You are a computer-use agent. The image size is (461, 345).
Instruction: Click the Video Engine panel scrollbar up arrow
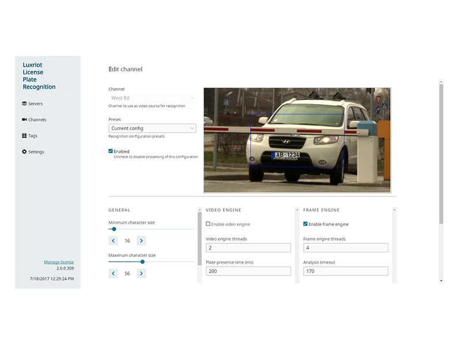[x=297, y=210]
